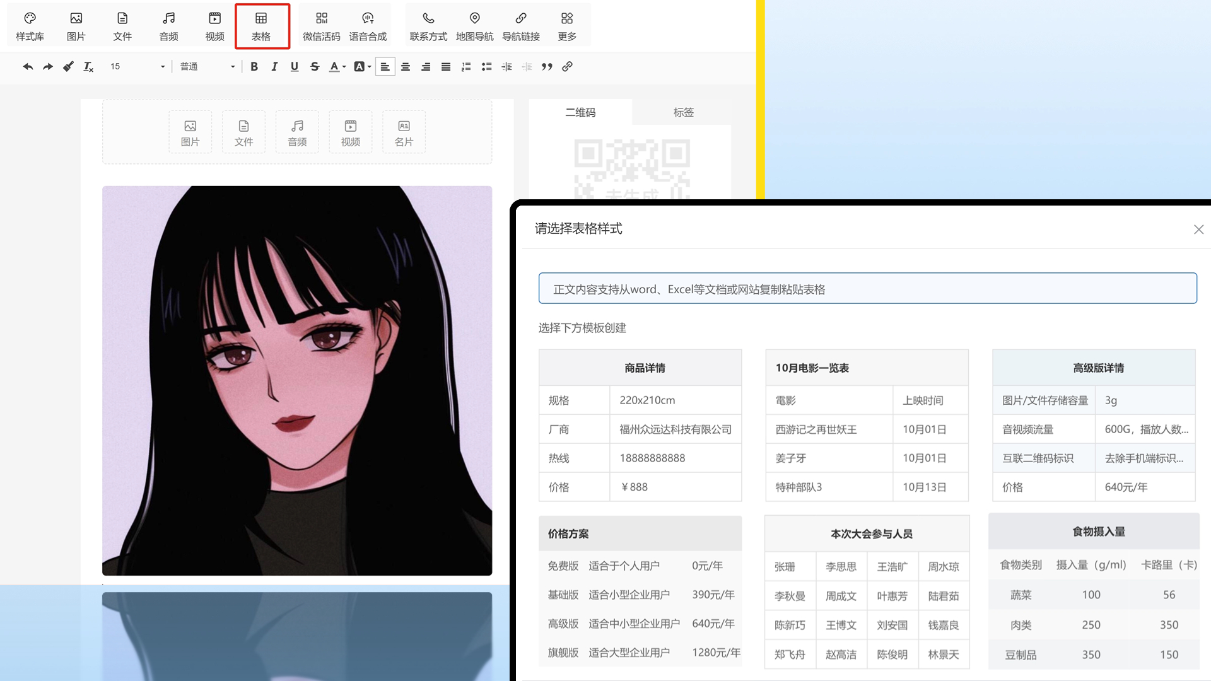Justify the text
This screenshot has width=1211, height=681.
(446, 66)
